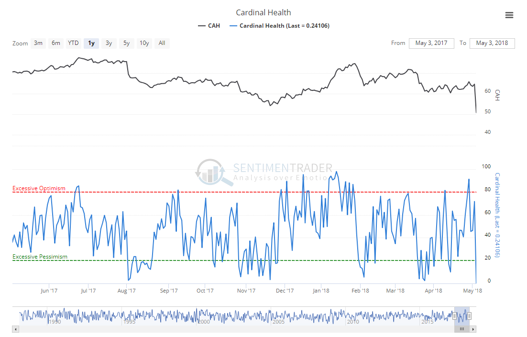The width and height of the screenshot is (527, 337).
Task: Choose the 1y zoom button
Action: coord(91,43)
